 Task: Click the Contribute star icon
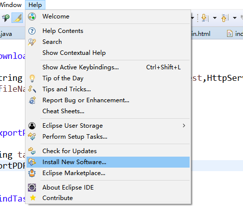coord(33,198)
